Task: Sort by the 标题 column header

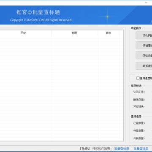Action: [74, 33]
